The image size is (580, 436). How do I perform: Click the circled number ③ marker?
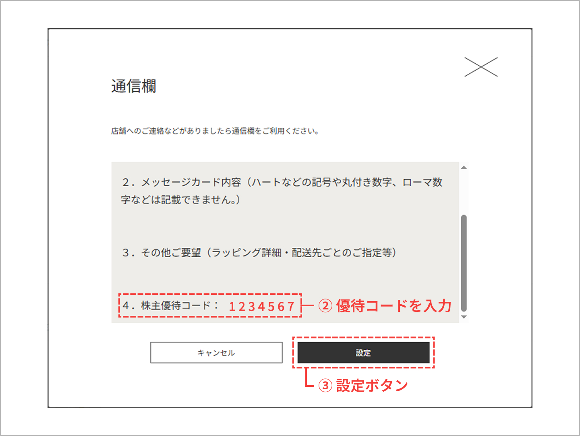[x=325, y=386]
